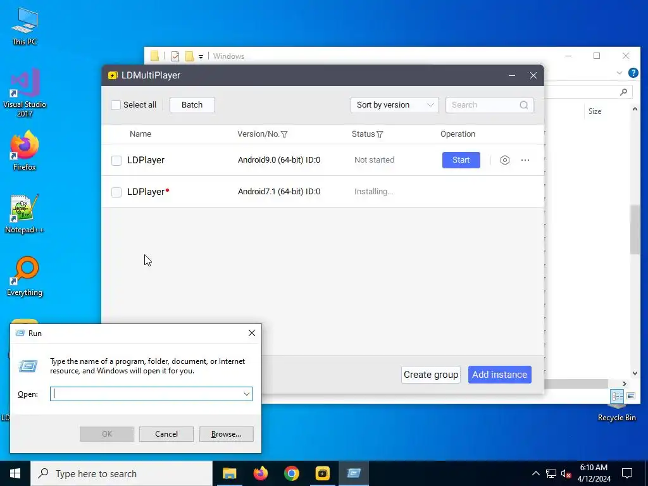This screenshot has width=648, height=486.
Task: Open File Explorer from the taskbar
Action: click(229, 473)
